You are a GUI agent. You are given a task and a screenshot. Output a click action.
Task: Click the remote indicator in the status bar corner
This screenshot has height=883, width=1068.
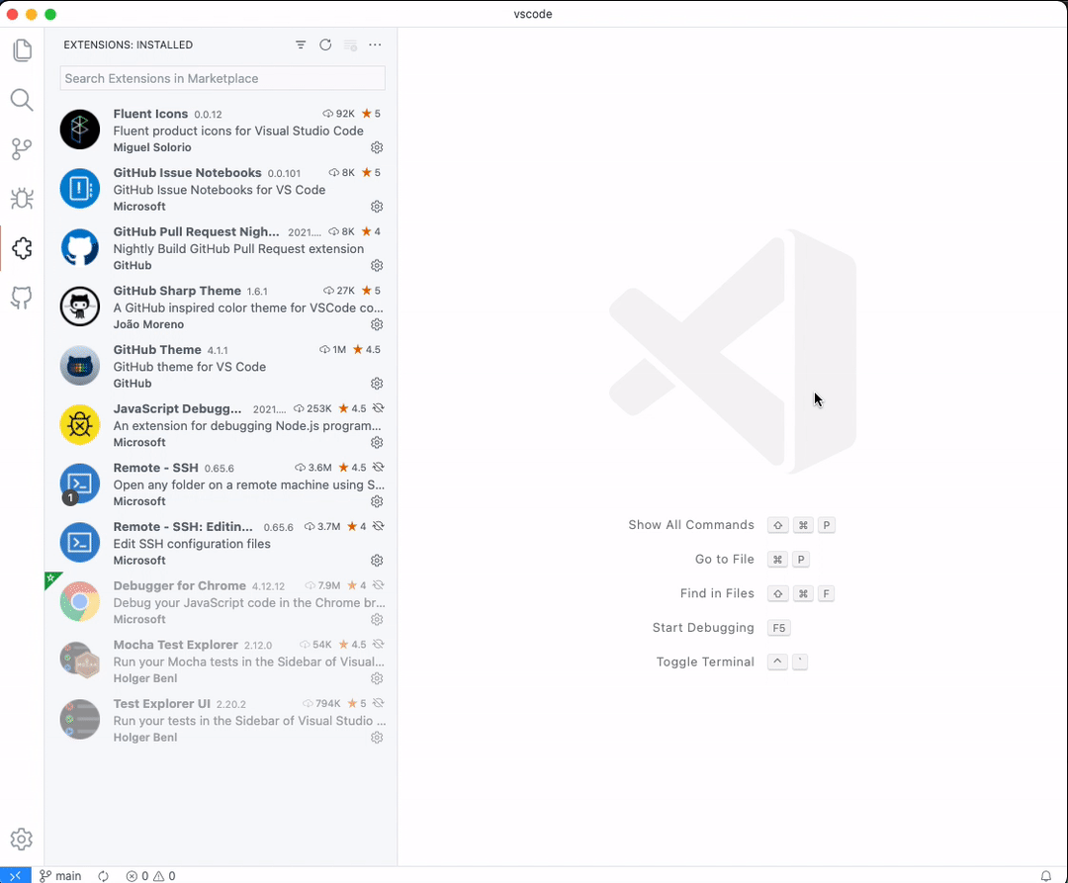pos(15,875)
